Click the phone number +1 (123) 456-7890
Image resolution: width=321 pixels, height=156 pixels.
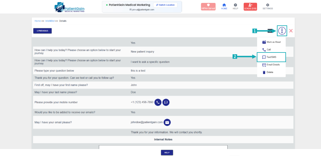142,102
